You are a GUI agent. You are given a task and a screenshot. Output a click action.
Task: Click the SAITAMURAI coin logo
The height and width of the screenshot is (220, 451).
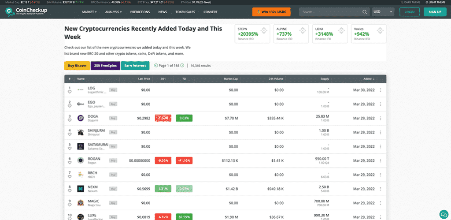click(x=81, y=146)
